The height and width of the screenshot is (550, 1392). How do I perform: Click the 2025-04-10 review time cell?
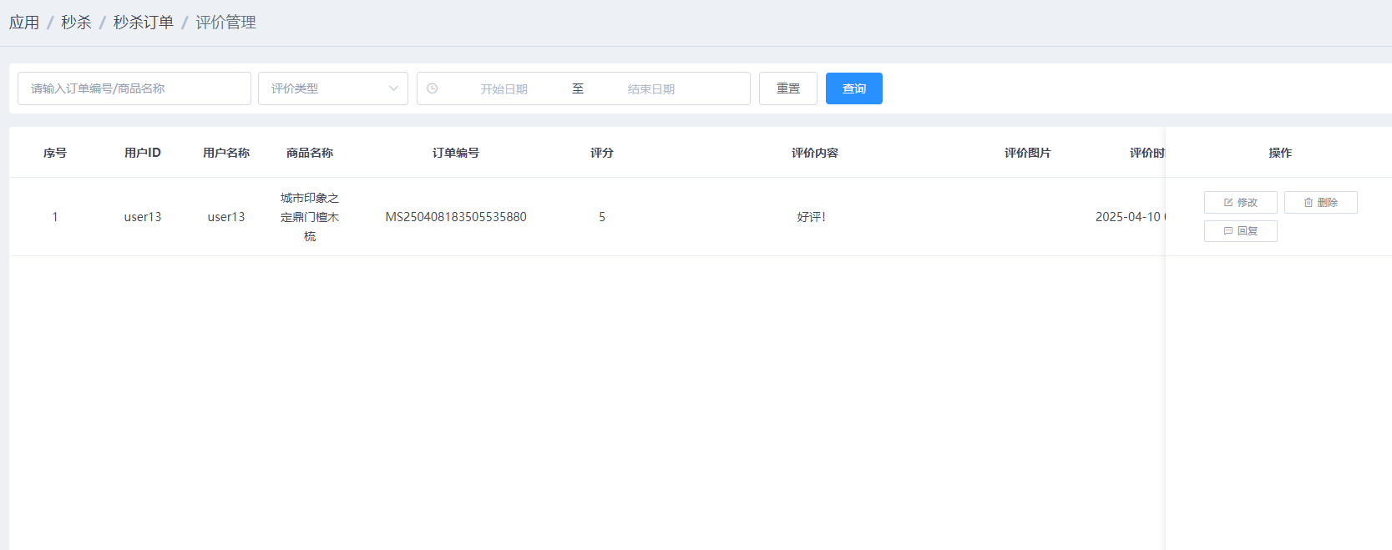1128,217
